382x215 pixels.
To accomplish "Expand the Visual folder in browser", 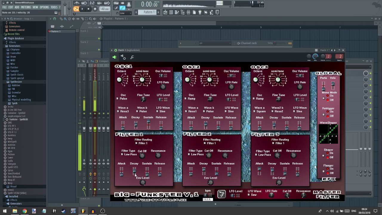I will pos(13,187).
